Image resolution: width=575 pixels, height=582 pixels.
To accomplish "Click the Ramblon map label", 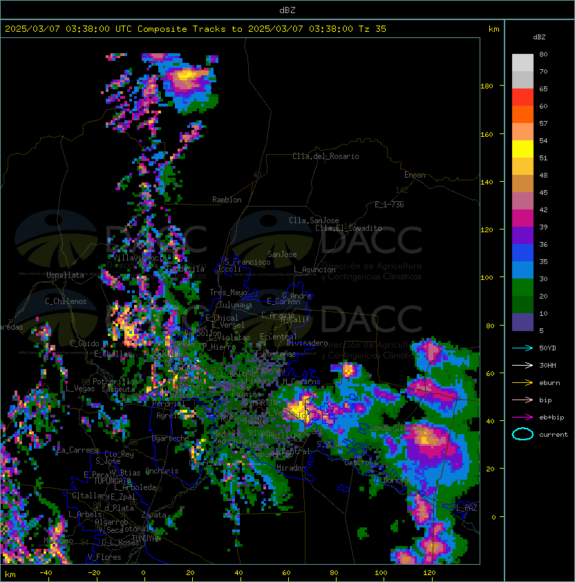I will (227, 200).
